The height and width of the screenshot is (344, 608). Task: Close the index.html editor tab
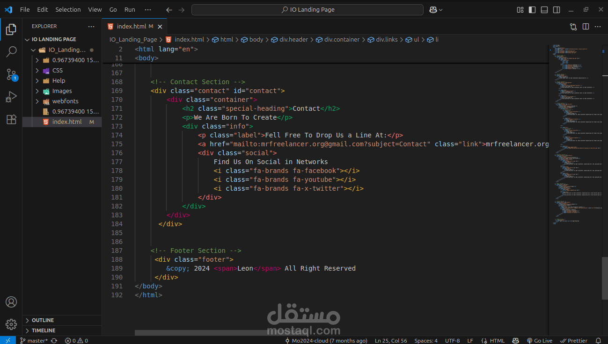tap(160, 27)
